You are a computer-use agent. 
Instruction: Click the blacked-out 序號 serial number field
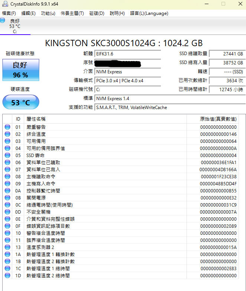pyautogui.click(x=128, y=63)
